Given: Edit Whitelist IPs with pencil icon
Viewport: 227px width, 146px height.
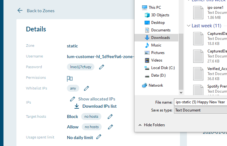Looking at the screenshot, I should 86,88.
